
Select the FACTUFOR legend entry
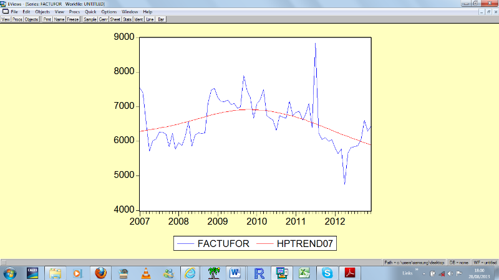click(223, 243)
